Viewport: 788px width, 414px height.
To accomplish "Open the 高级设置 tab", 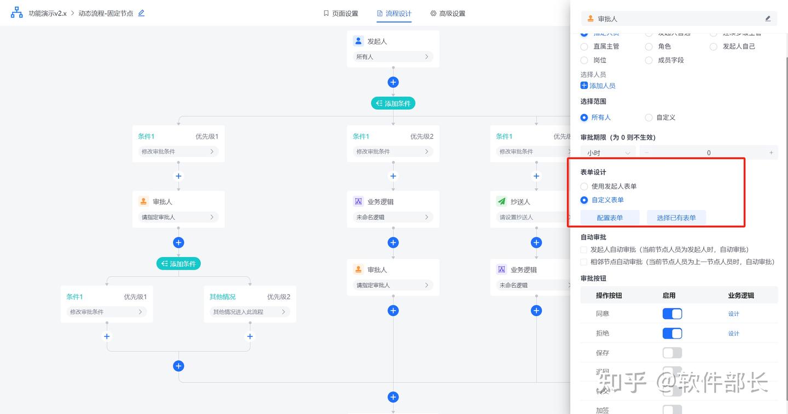I will [448, 13].
